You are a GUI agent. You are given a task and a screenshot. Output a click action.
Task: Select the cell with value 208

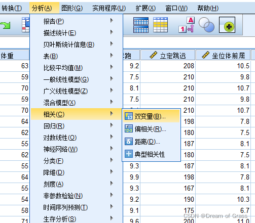[x=168, y=66]
